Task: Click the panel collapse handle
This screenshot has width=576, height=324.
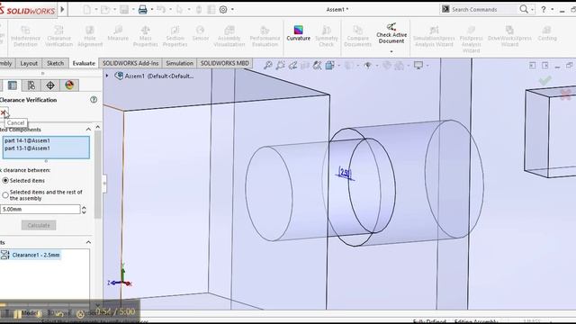Action: coord(104,183)
